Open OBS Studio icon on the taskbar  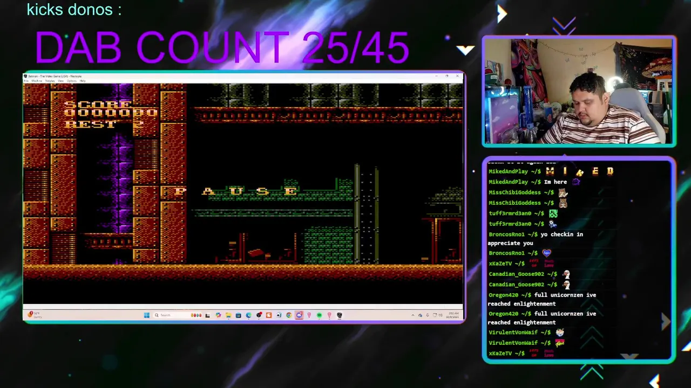(x=259, y=315)
